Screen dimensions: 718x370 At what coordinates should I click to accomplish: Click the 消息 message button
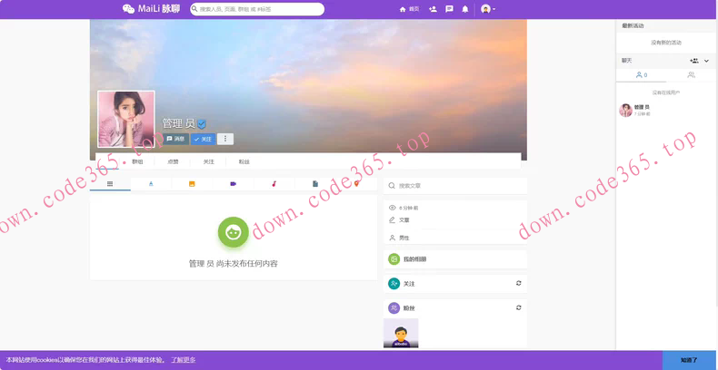click(175, 139)
